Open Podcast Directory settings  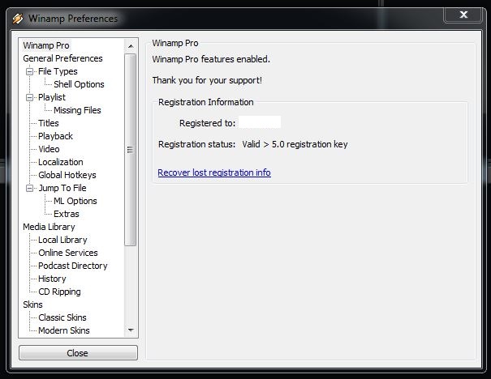click(73, 266)
